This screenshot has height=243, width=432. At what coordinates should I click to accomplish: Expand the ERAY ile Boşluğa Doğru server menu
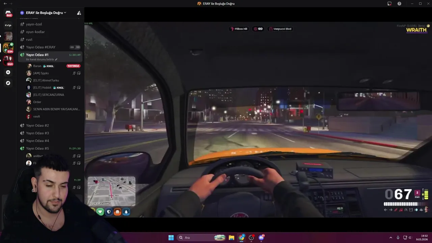46,13
